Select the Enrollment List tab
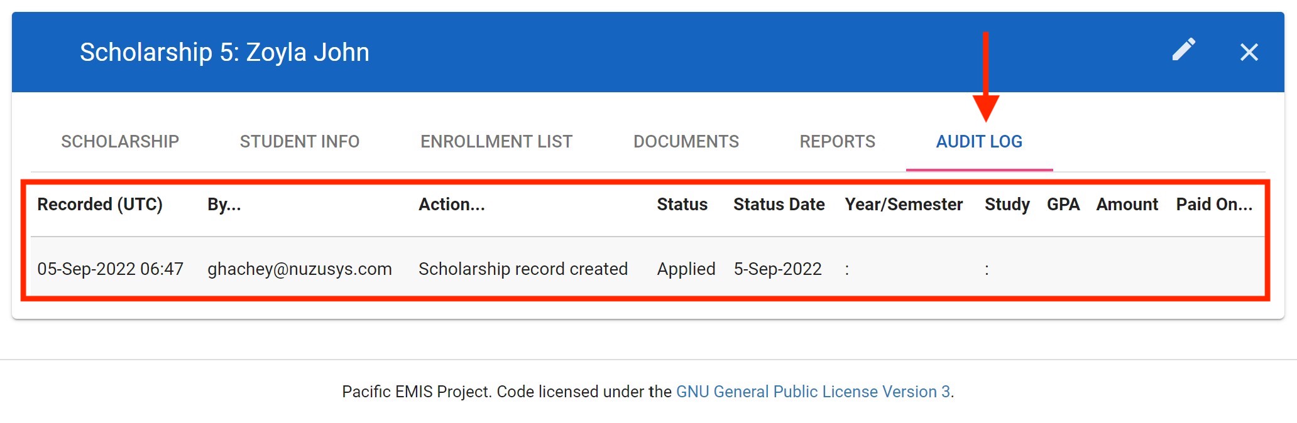Image resolution: width=1297 pixels, height=423 pixels. (496, 142)
